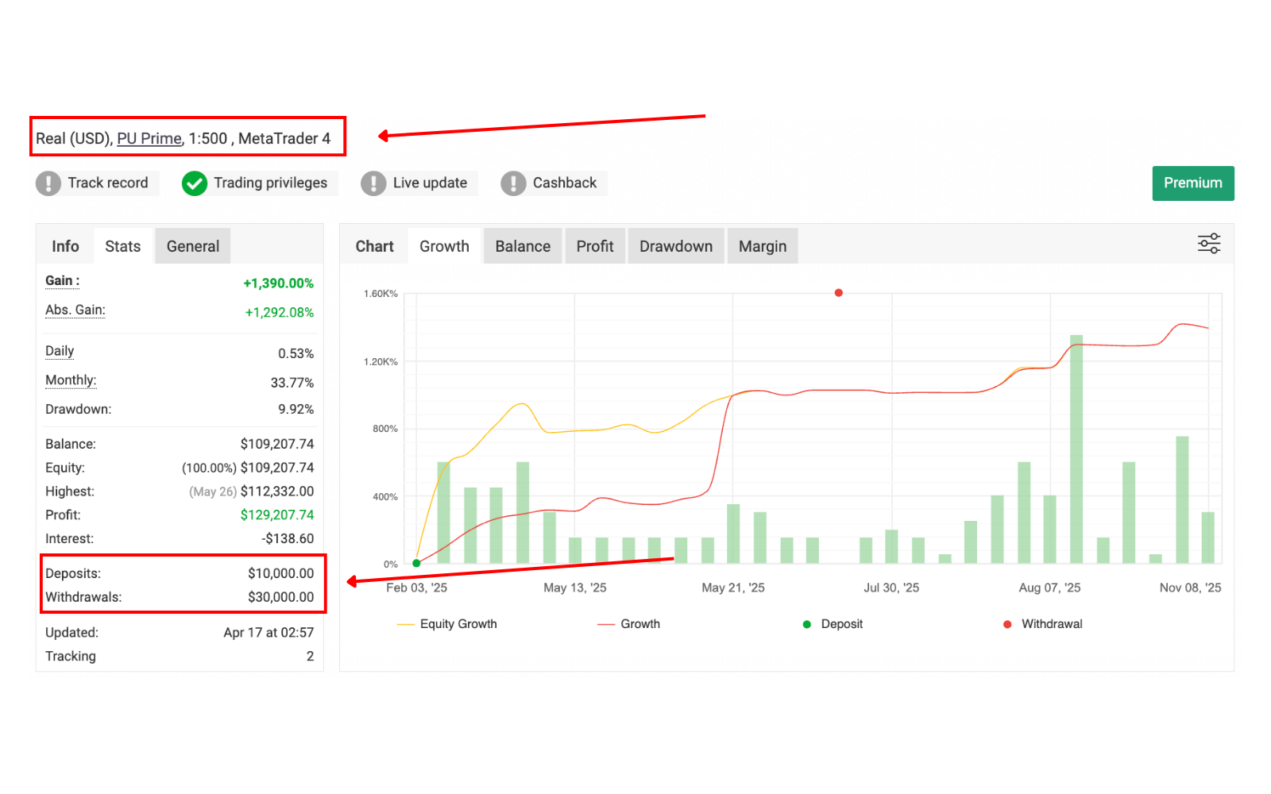The width and height of the screenshot is (1271, 794).
Task: Open the Drawdown chart tab
Action: 676,246
